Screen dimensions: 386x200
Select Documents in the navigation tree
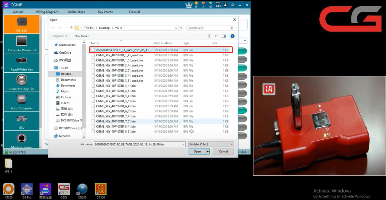[68, 80]
